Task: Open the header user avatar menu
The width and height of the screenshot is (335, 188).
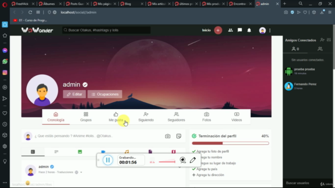Action: [262, 30]
